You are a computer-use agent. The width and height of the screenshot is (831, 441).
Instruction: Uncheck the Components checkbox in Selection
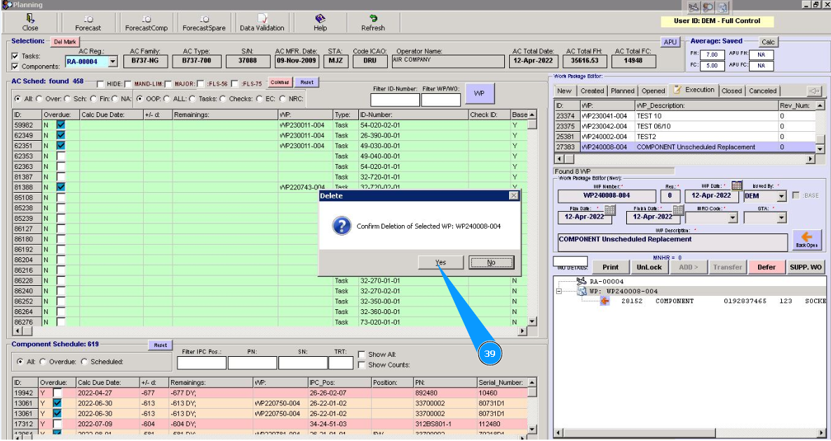point(15,67)
